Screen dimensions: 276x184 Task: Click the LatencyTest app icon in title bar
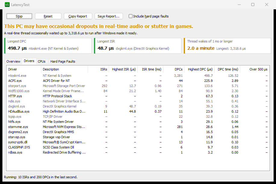tap(7, 5)
